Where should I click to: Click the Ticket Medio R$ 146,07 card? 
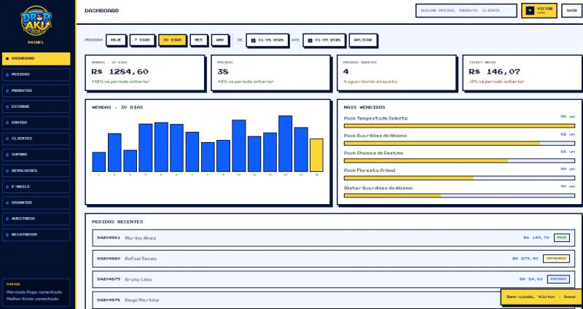[x=523, y=73]
